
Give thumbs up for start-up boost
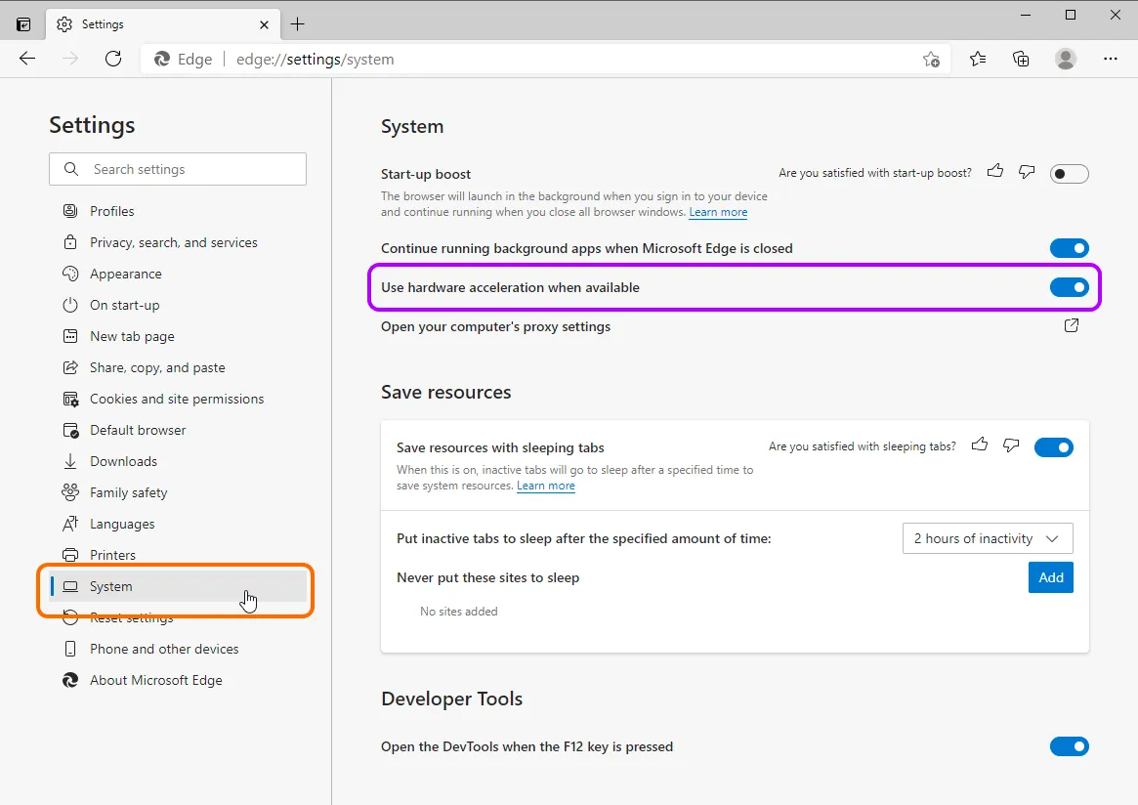tap(995, 171)
